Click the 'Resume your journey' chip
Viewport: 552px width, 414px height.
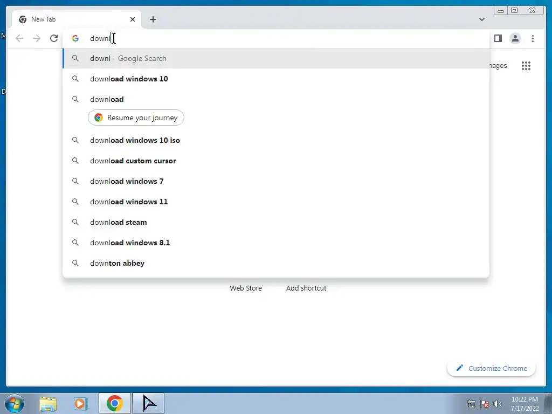coord(136,118)
